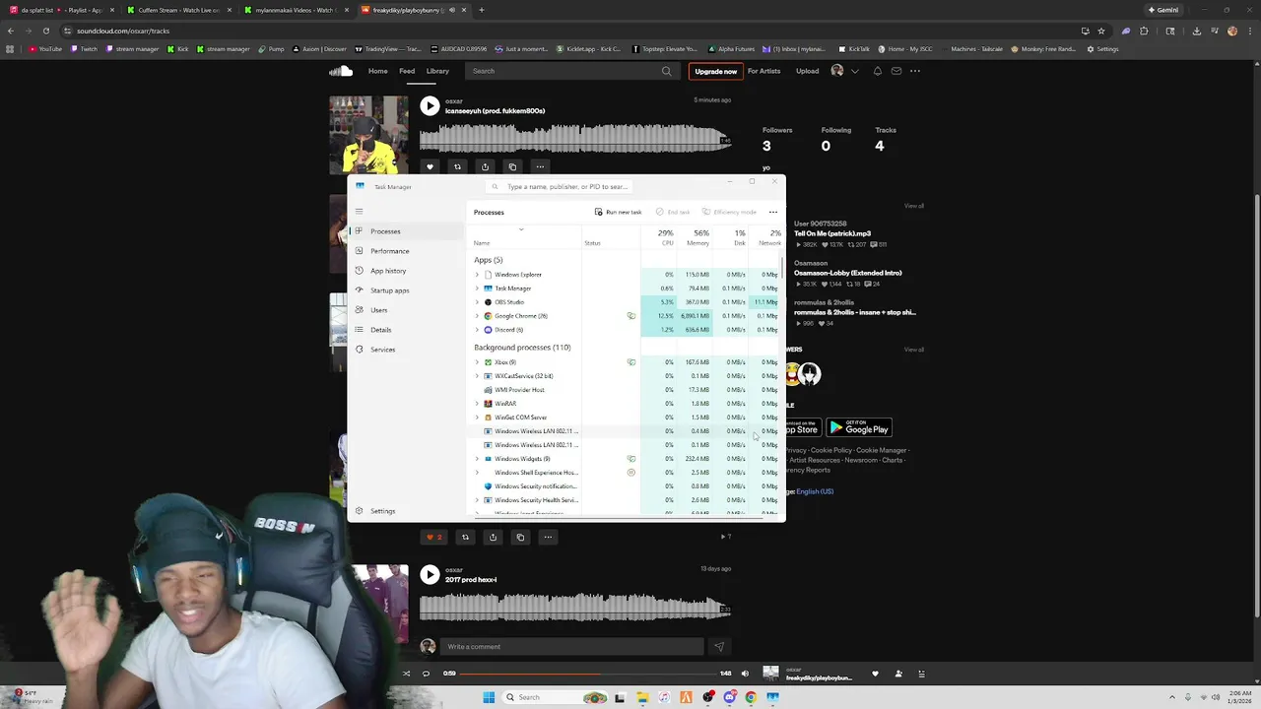Image resolution: width=1261 pixels, height=709 pixels.
Task: Open SoundCloud Library tab
Action: pos(437,71)
